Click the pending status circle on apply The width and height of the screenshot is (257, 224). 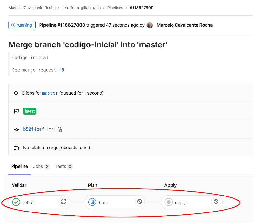pos(169,202)
